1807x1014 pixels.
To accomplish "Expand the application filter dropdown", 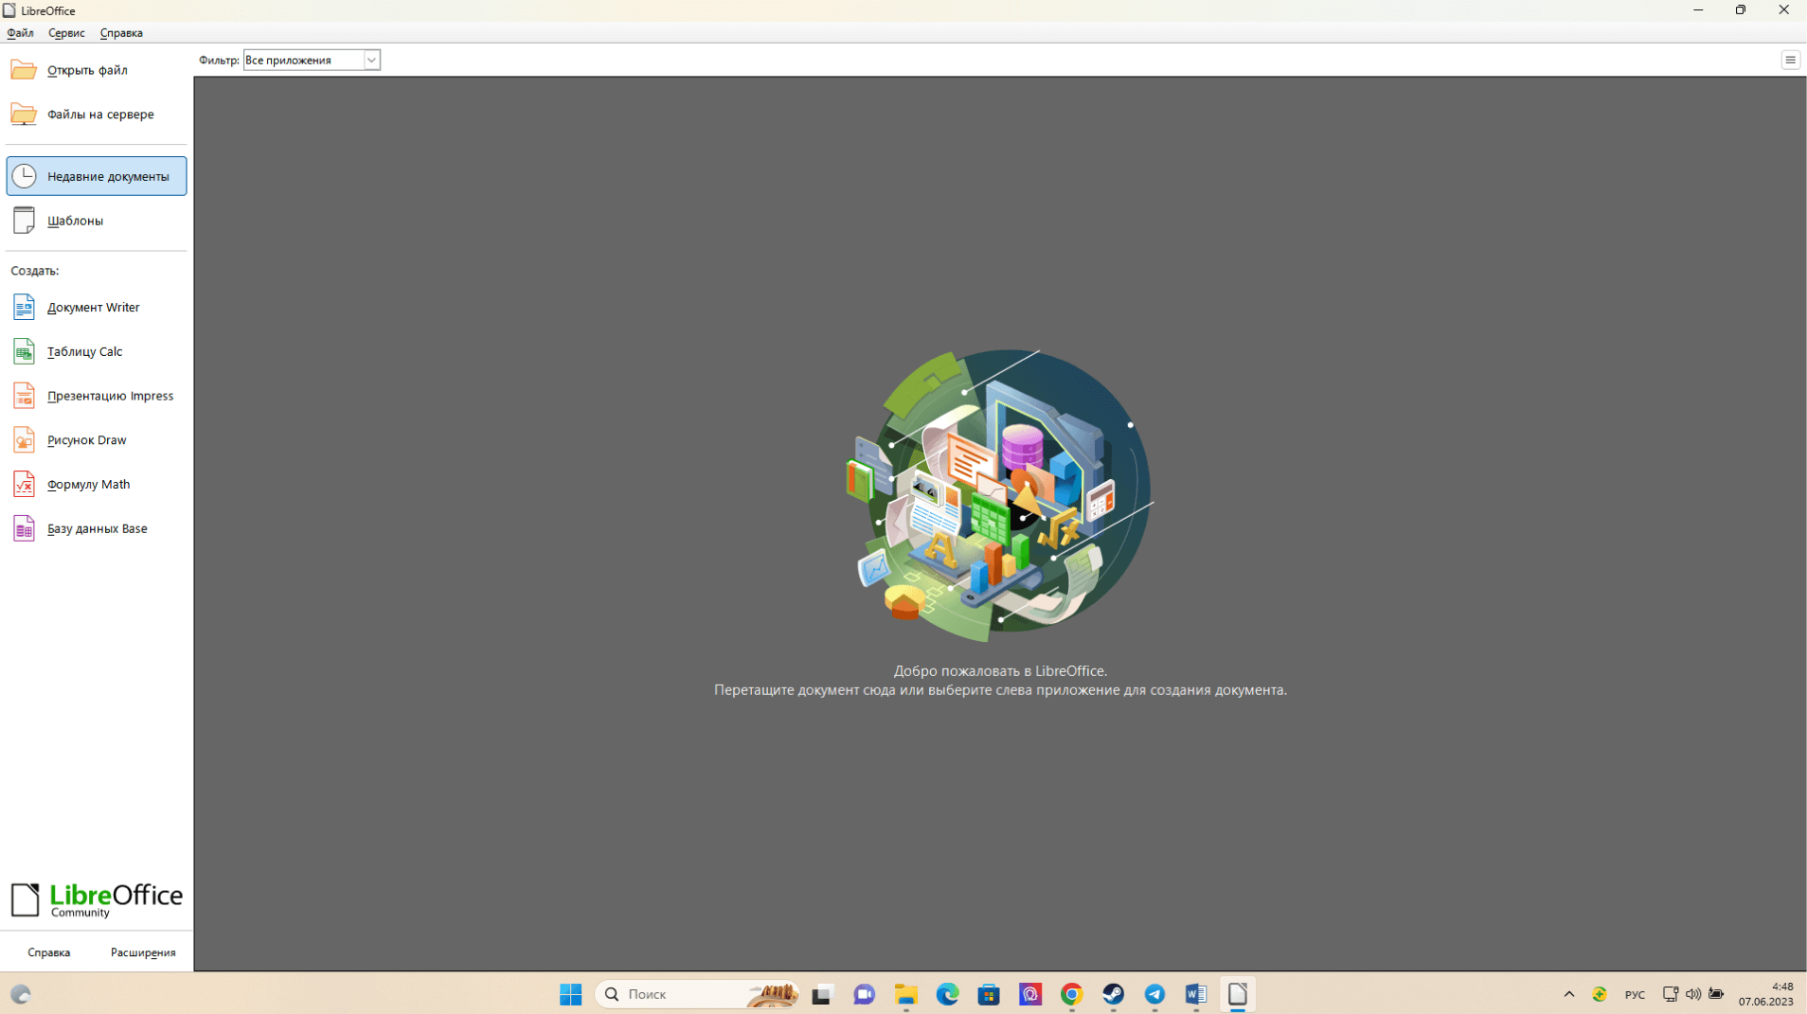I will pyautogui.click(x=371, y=61).
